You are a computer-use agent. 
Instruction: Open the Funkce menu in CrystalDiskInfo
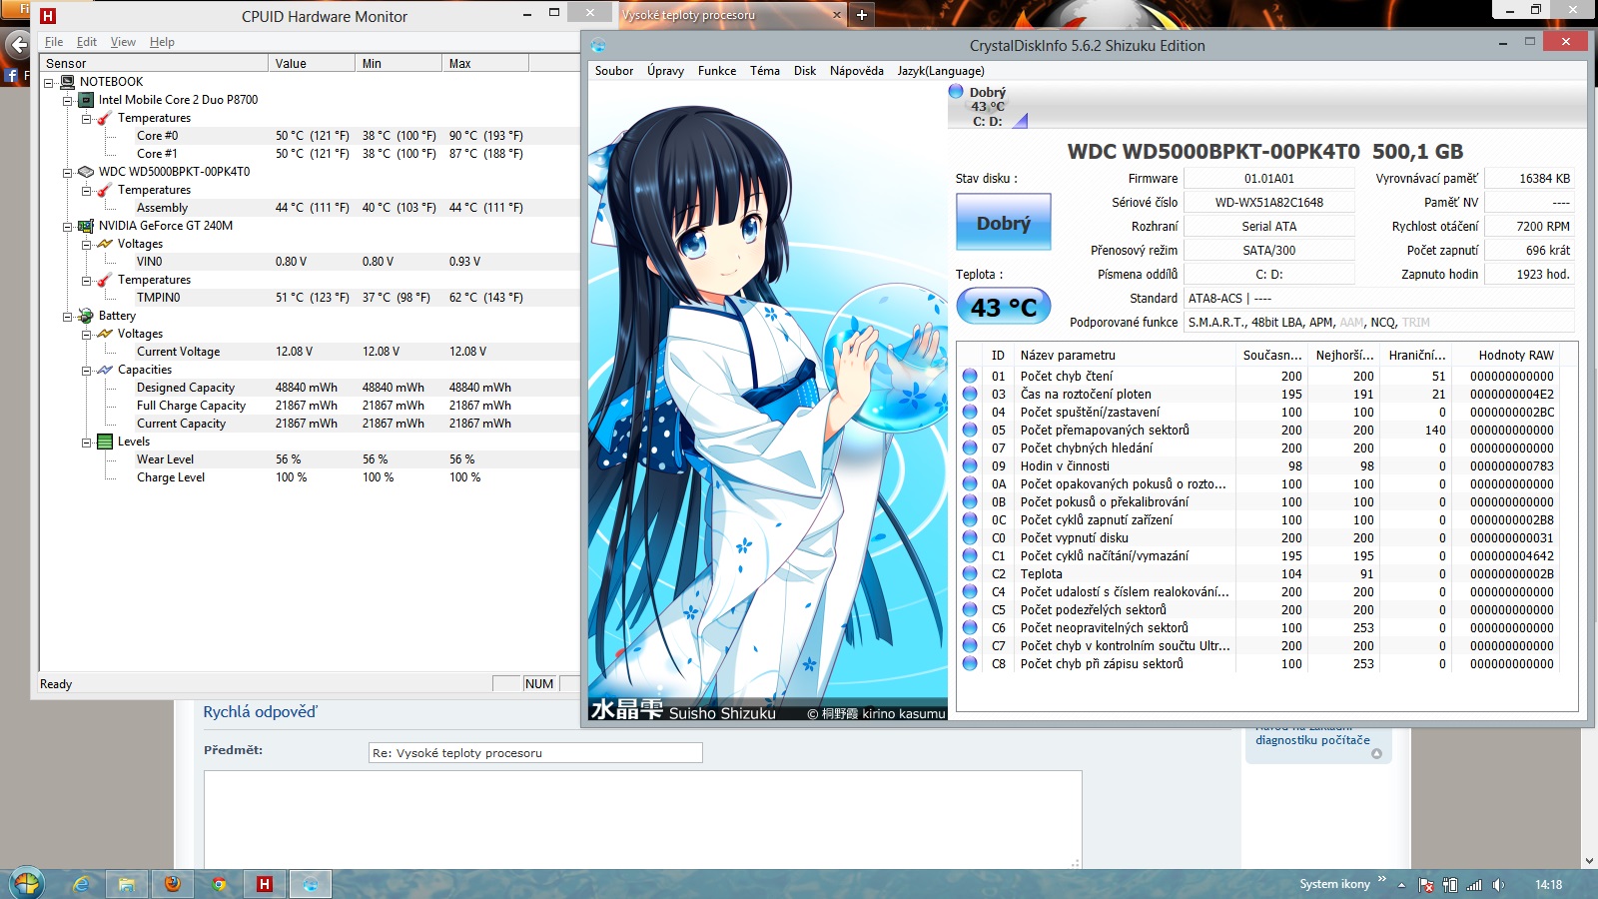click(x=717, y=71)
